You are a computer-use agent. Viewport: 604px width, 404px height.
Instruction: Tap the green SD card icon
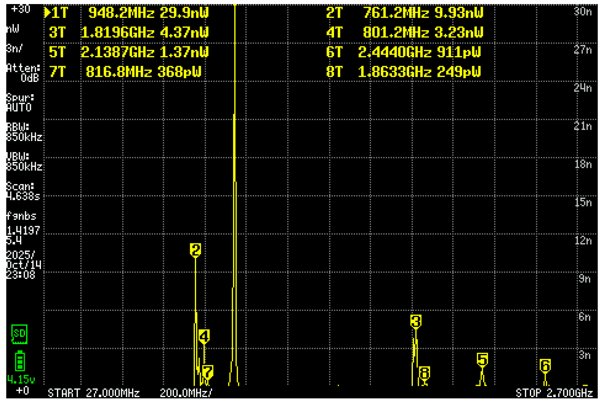coord(19,334)
